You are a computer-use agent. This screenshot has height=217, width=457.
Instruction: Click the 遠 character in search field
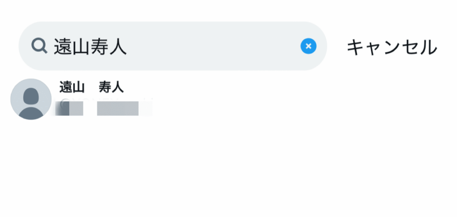pos(63,47)
